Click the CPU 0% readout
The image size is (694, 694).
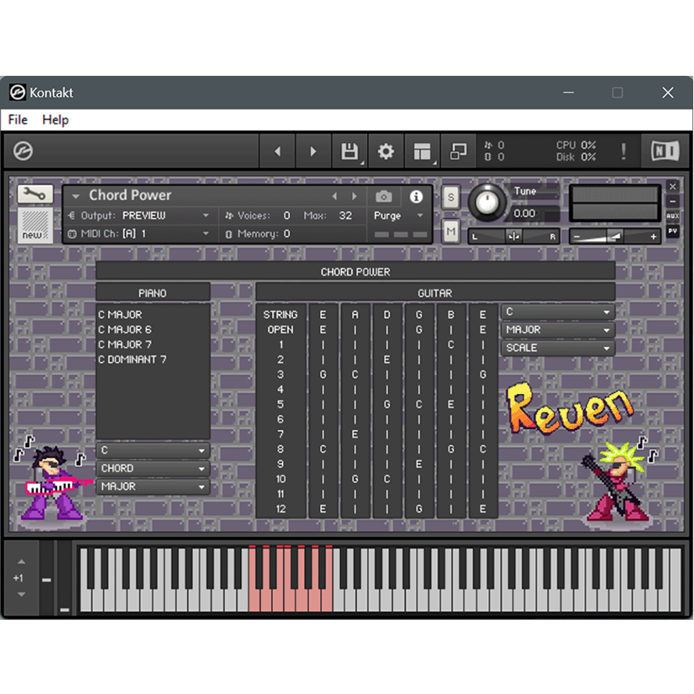pyautogui.click(x=576, y=145)
